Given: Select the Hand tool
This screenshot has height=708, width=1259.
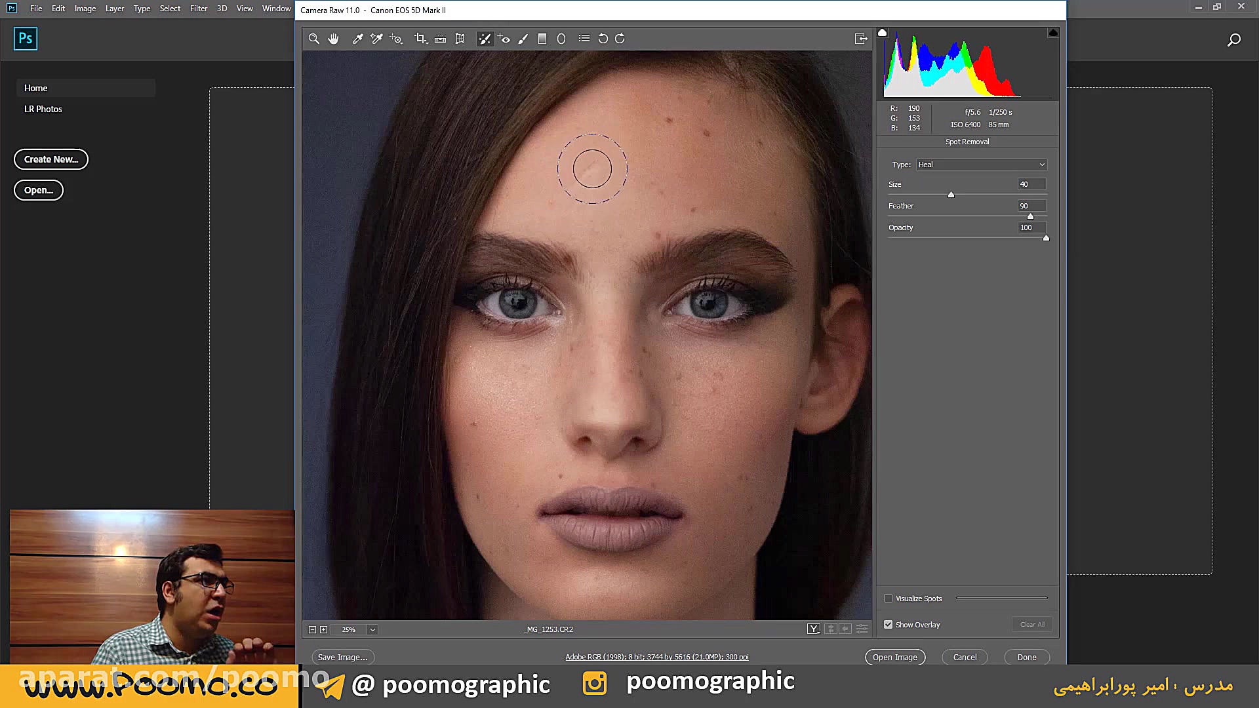Looking at the screenshot, I should click(x=333, y=38).
